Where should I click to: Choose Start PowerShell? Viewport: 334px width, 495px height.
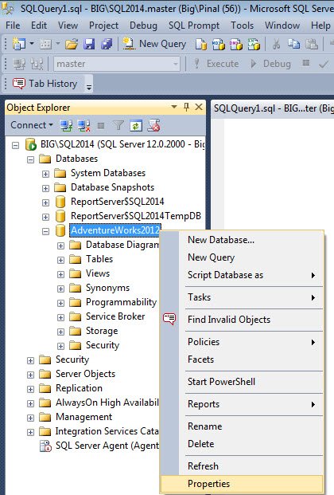pyautogui.click(x=242, y=382)
